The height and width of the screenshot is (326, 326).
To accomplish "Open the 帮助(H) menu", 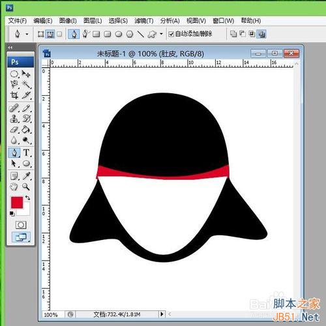I will point(251,21).
